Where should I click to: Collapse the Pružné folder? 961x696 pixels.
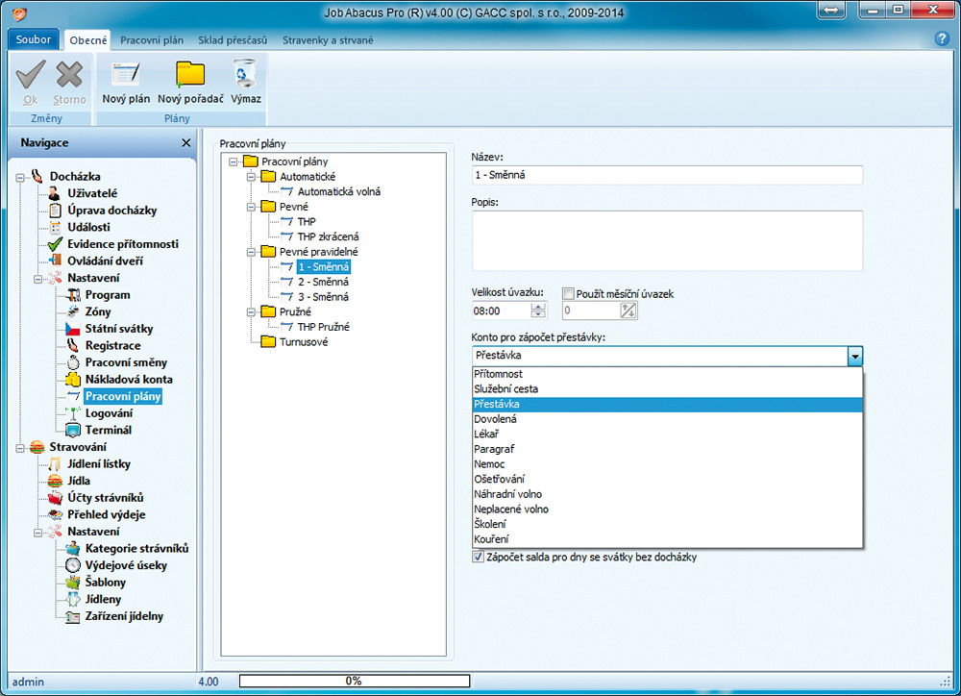pyautogui.click(x=251, y=312)
